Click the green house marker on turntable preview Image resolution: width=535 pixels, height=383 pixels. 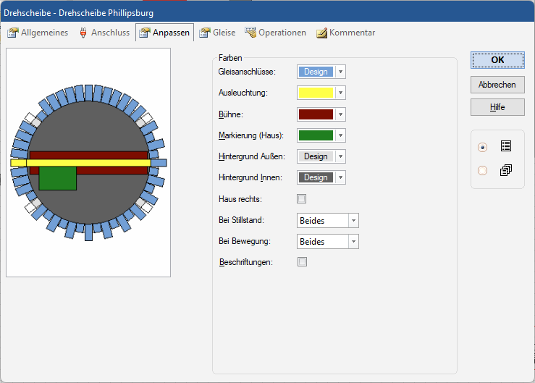(x=57, y=178)
